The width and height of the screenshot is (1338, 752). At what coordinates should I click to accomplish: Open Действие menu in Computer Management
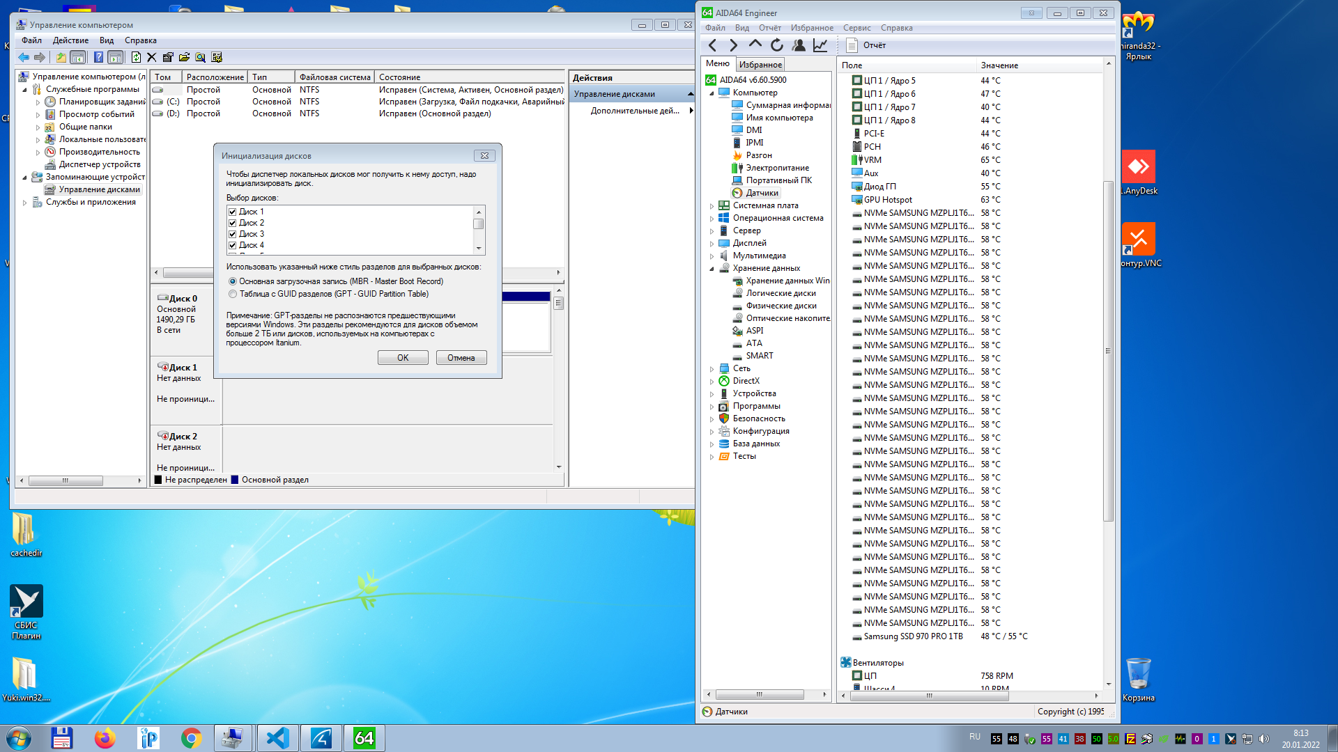click(70, 40)
